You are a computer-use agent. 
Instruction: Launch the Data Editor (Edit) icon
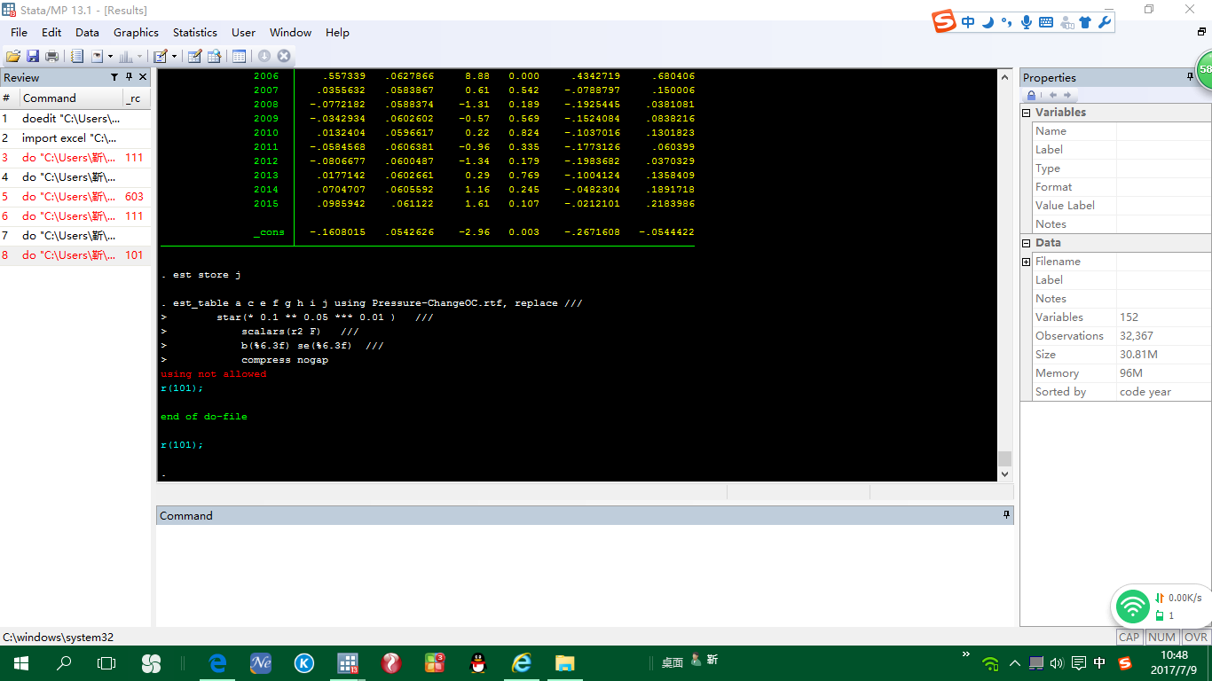pos(194,56)
